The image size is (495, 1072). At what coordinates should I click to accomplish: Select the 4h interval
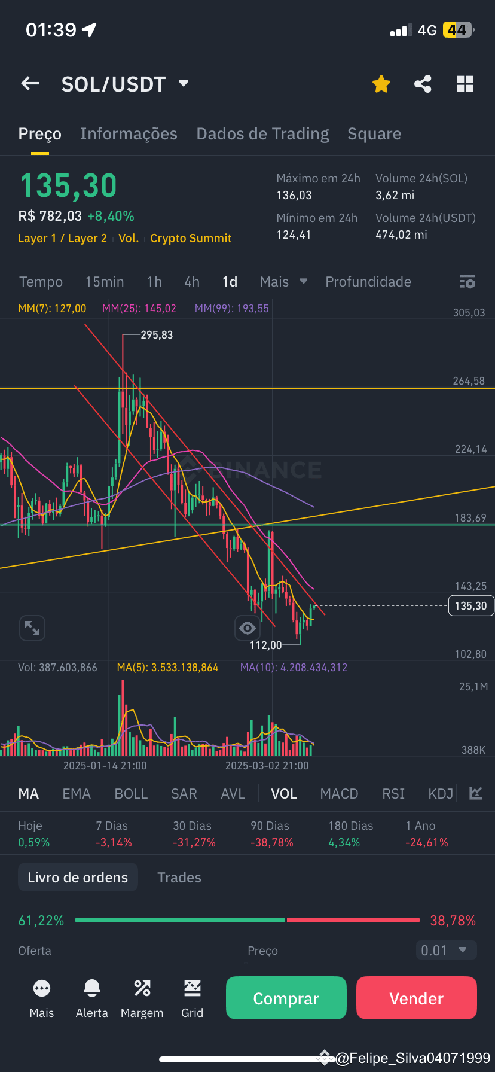click(192, 282)
